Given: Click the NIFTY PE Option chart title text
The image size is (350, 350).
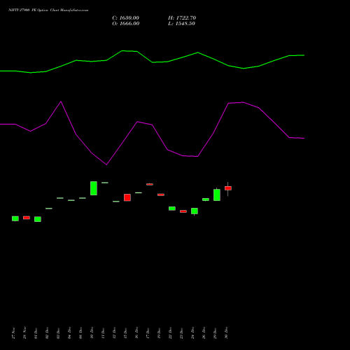Looking at the screenshot, I should 48,10.
